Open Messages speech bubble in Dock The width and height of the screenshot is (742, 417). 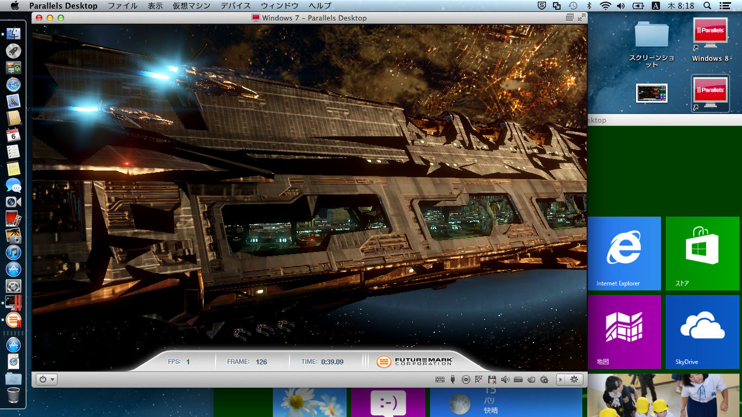(13, 185)
